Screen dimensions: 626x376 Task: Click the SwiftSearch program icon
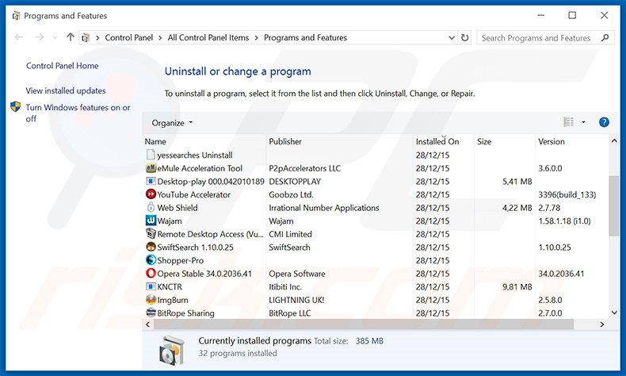(x=151, y=247)
